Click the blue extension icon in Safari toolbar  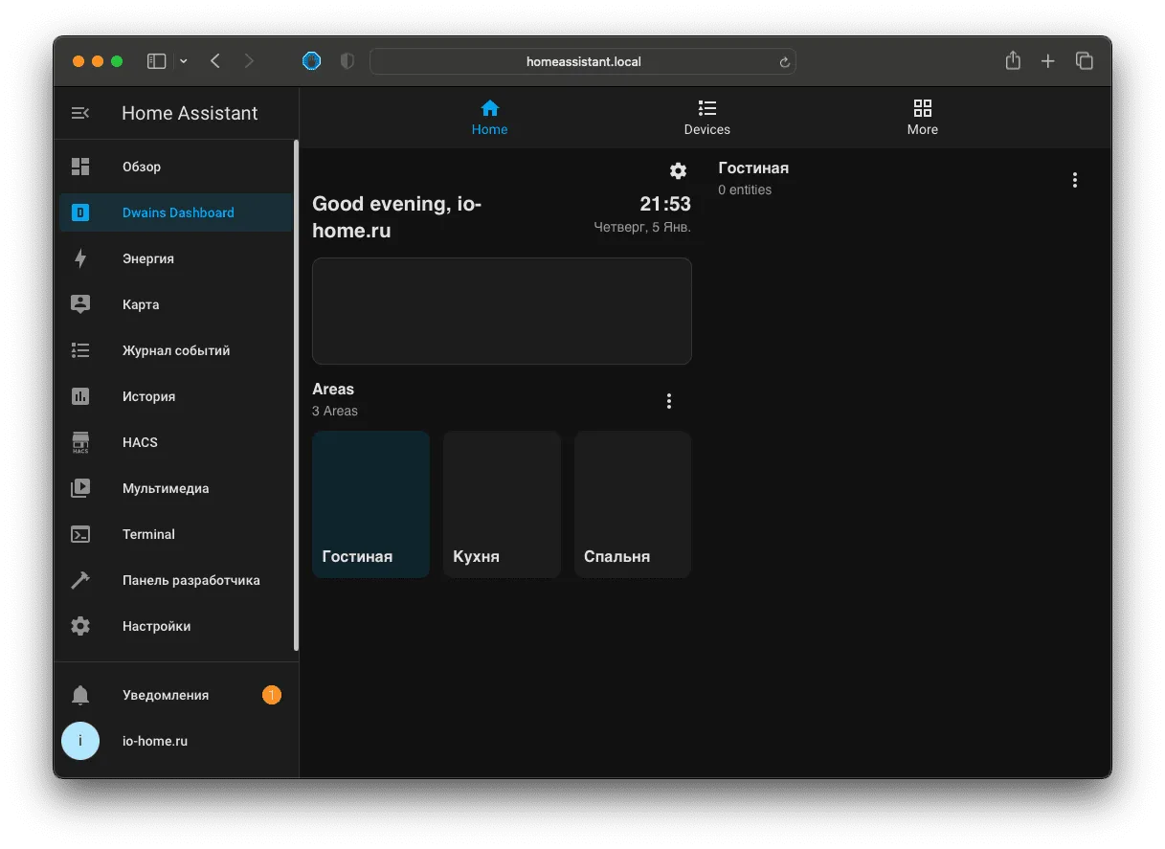(311, 61)
